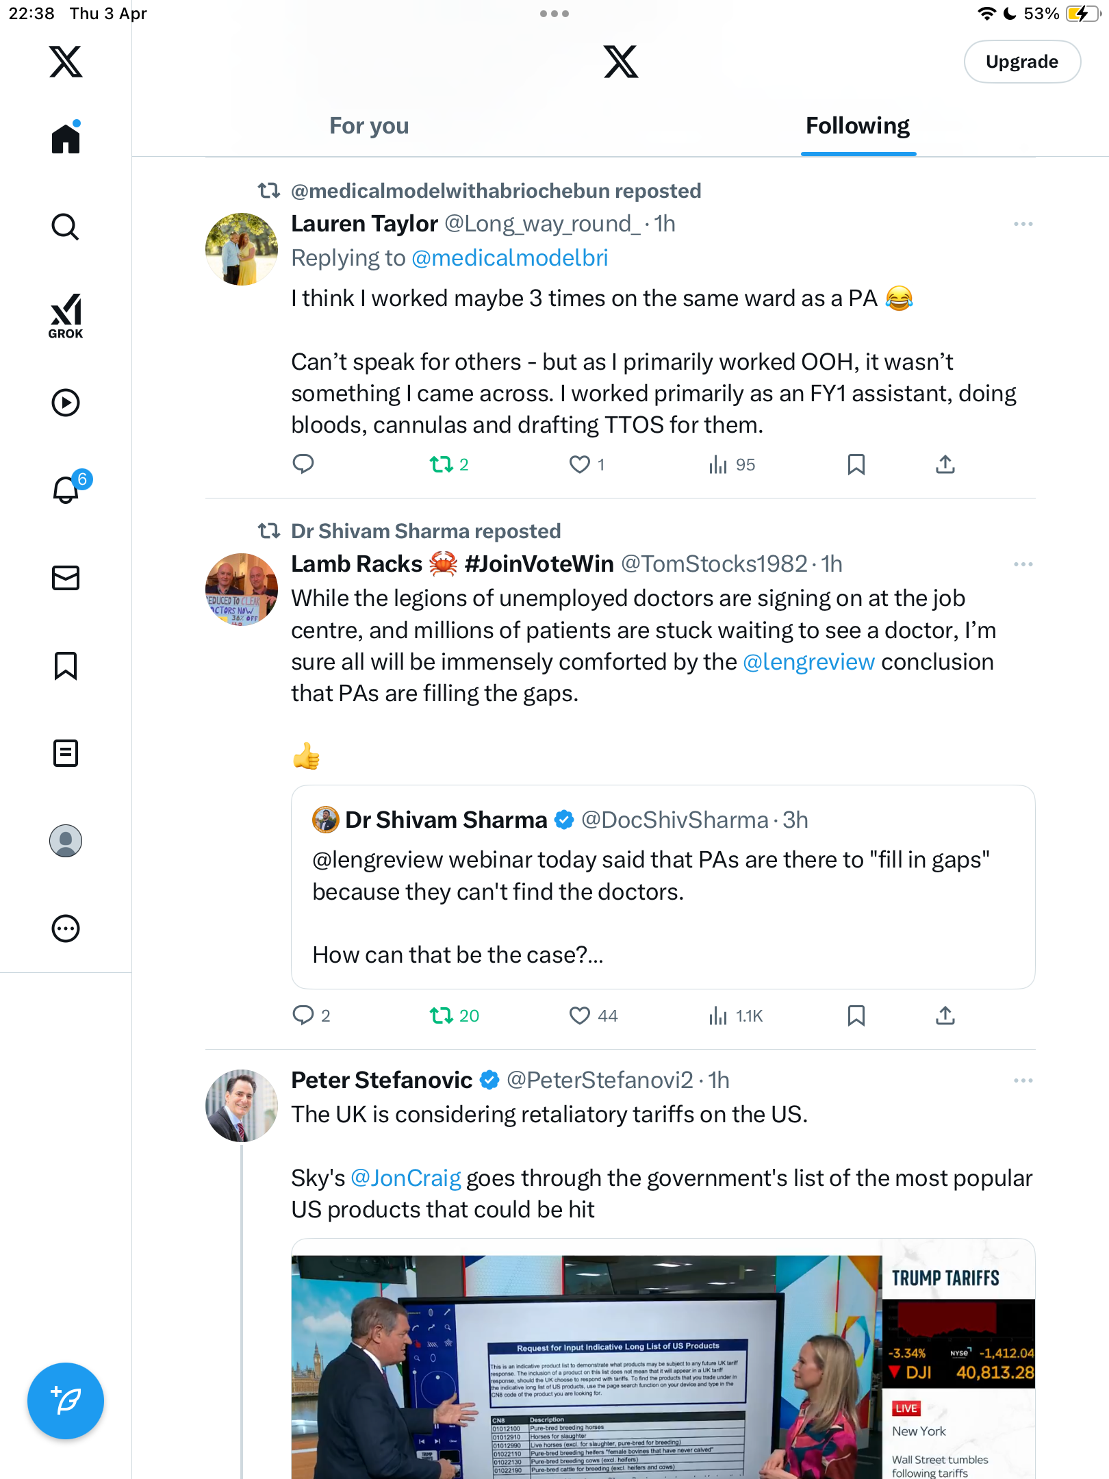Repost the Lamb Racks post

point(454,1015)
